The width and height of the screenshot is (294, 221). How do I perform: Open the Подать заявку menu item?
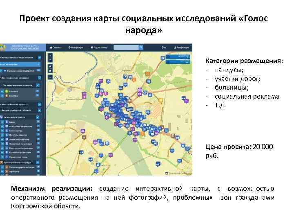(x=99, y=47)
